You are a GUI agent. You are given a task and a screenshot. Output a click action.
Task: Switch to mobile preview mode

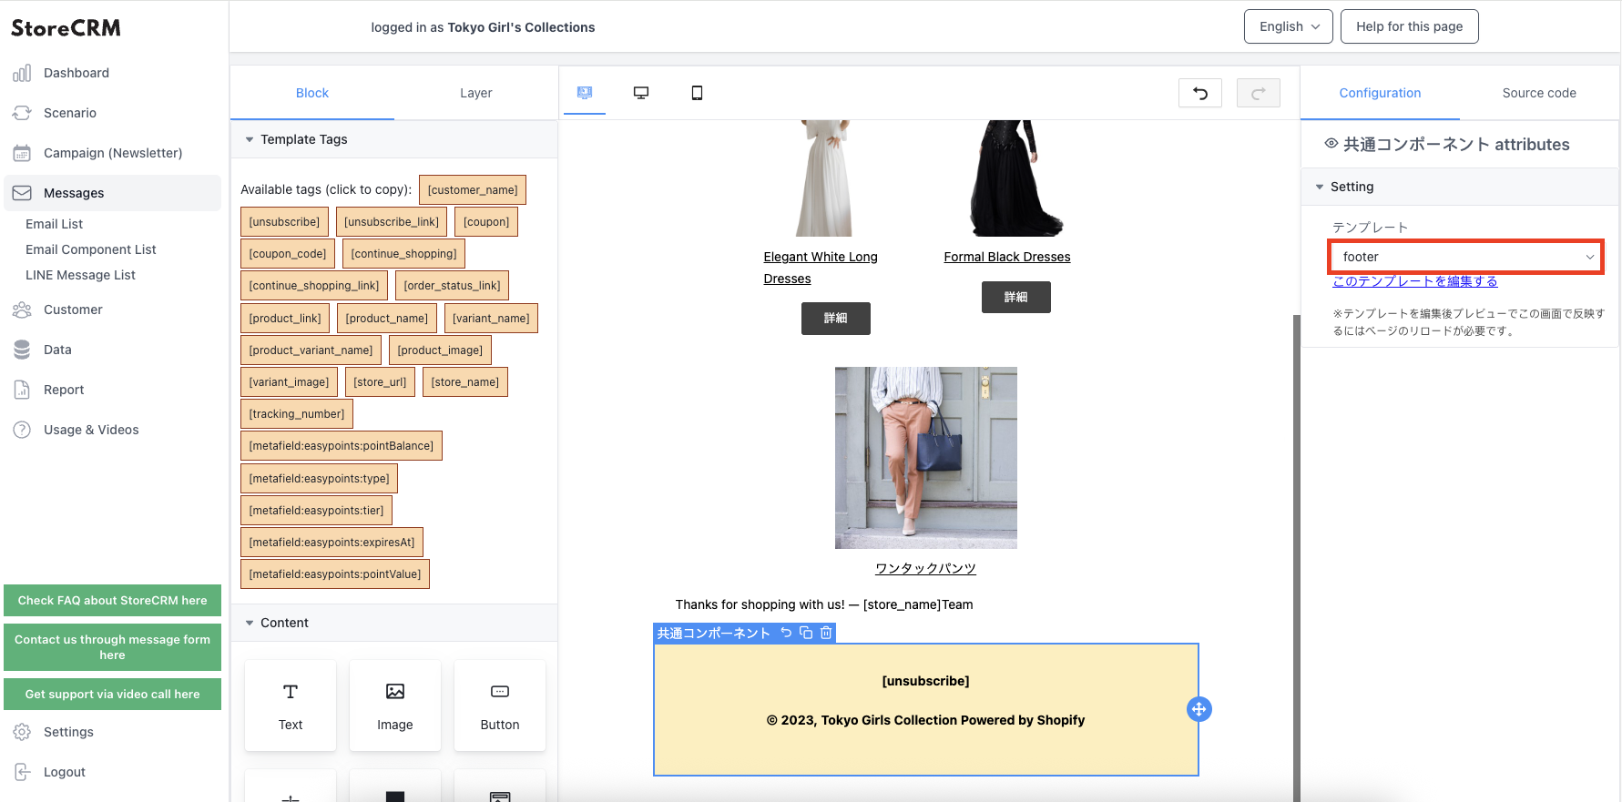tap(697, 93)
